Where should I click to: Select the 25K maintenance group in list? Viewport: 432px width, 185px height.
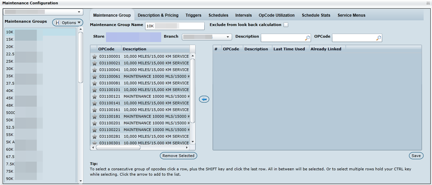tap(10, 61)
